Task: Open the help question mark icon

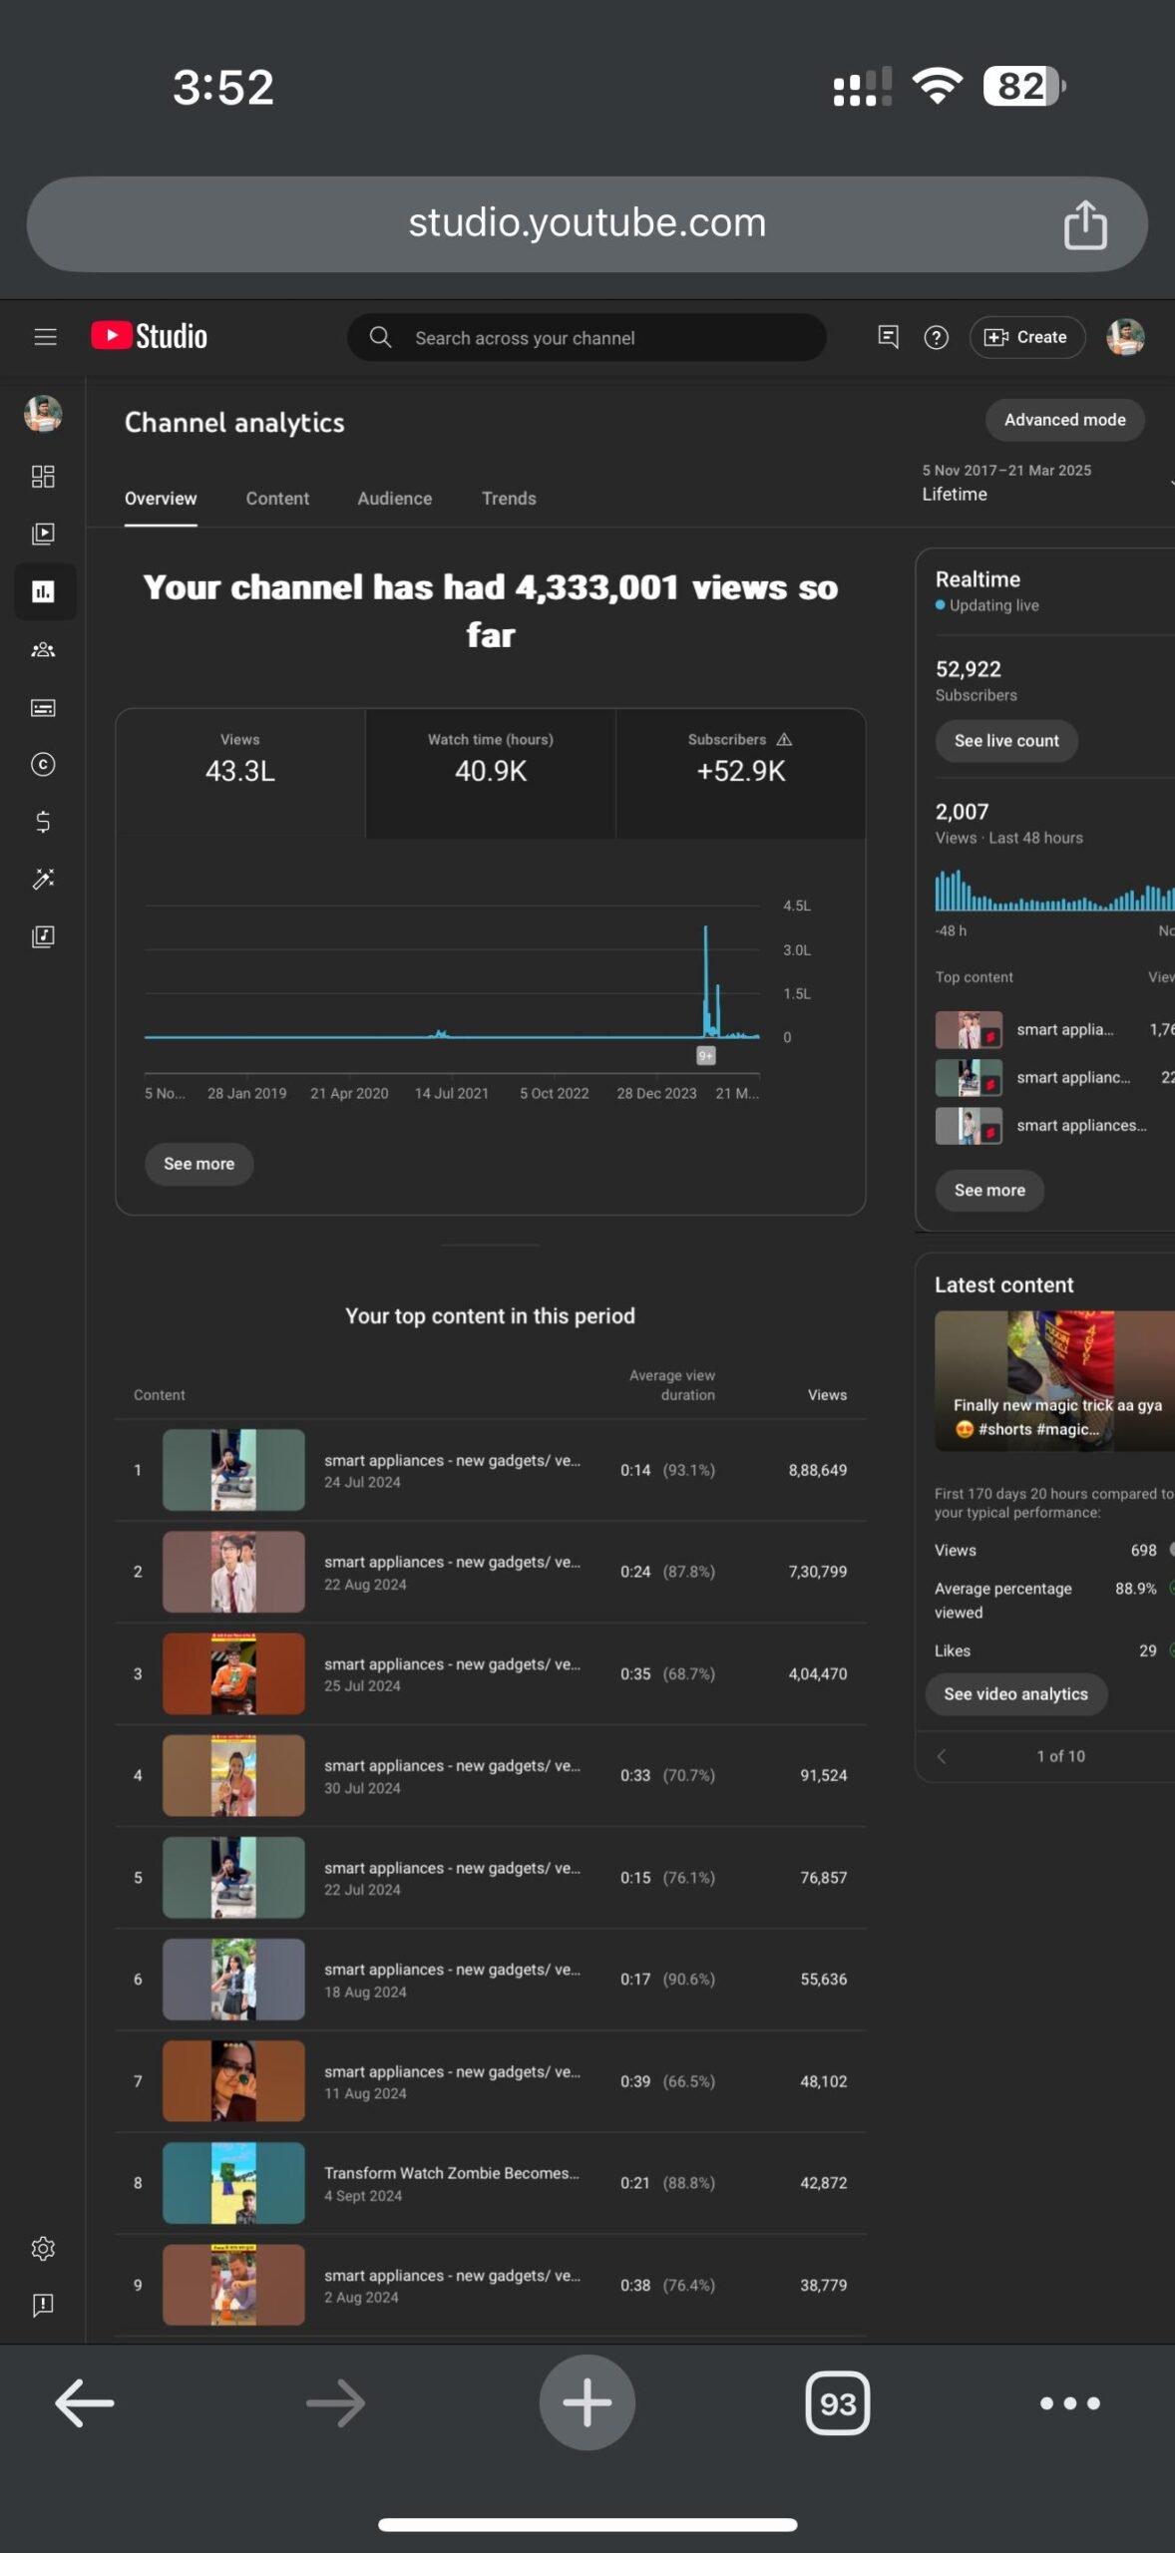Action: [936, 338]
